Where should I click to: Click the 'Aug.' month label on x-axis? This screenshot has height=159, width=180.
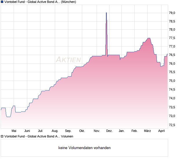(x=55, y=131)
